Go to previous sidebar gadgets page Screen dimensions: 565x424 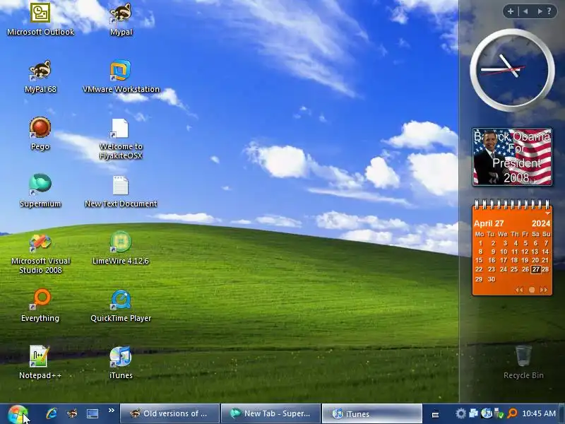525,11
